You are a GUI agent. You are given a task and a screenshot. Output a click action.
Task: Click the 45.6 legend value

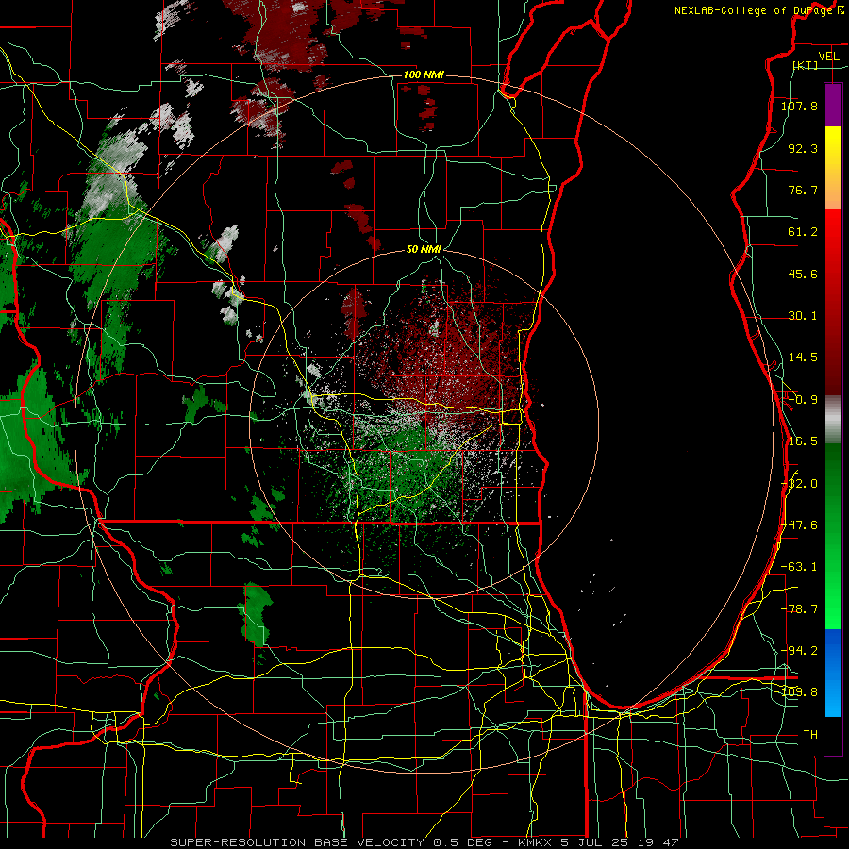point(803,274)
